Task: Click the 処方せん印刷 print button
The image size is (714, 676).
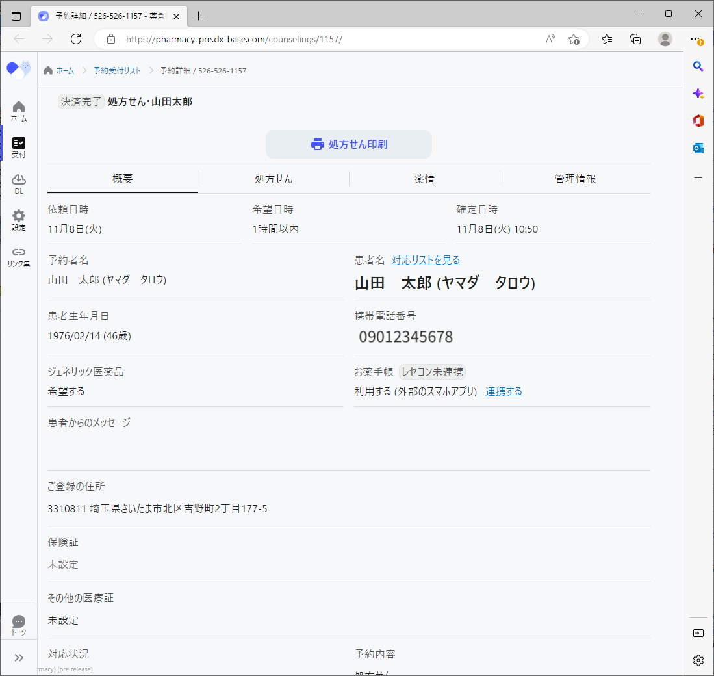Action: tap(349, 144)
